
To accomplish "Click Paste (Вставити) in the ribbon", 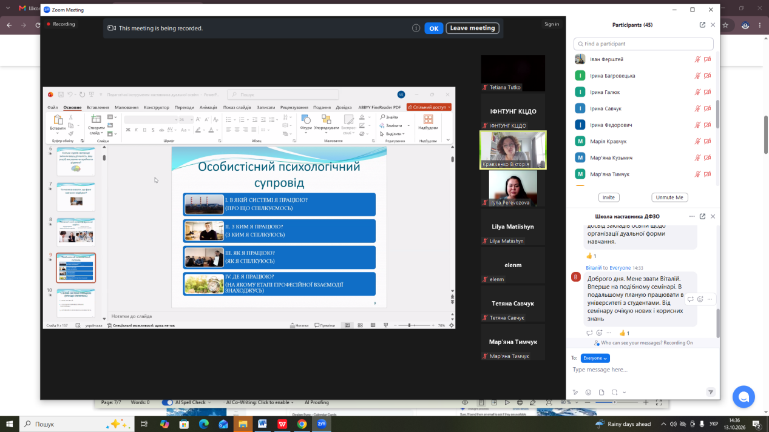I will tap(58, 123).
